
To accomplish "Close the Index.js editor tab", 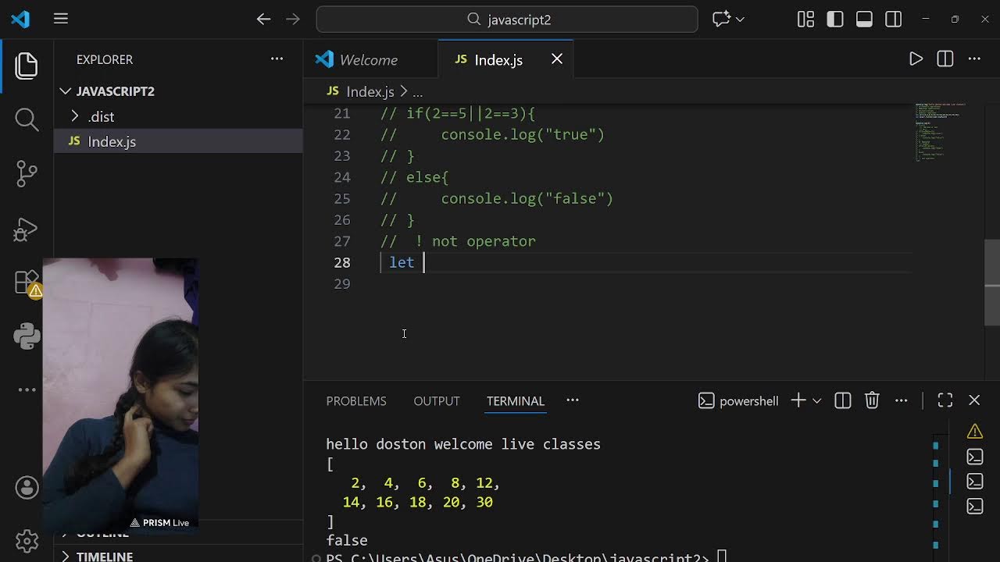I will pyautogui.click(x=557, y=59).
